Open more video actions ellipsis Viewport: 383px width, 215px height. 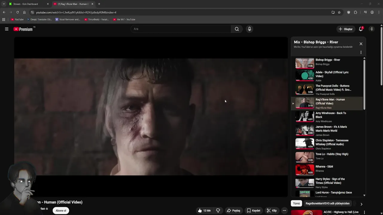point(284,211)
